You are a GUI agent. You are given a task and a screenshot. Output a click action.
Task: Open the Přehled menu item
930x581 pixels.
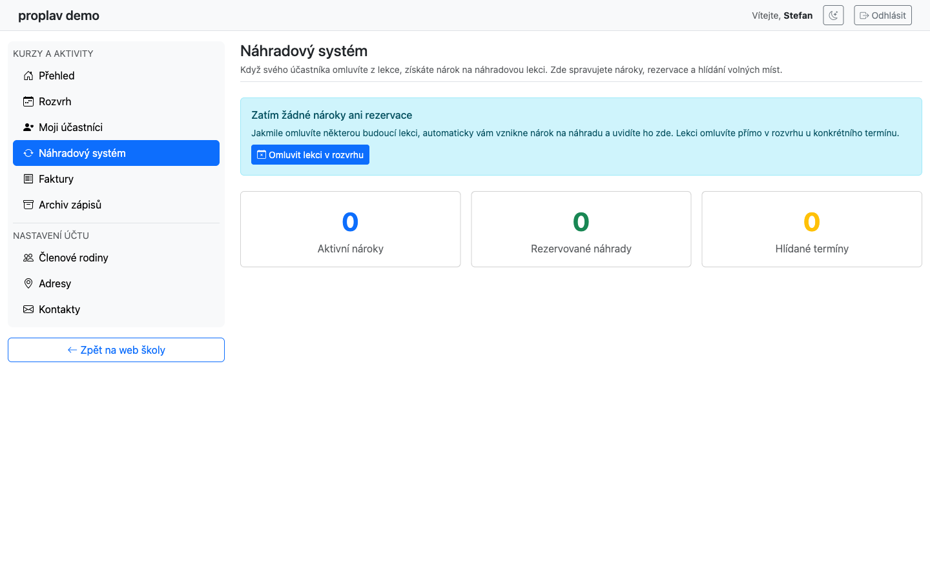[x=116, y=76]
